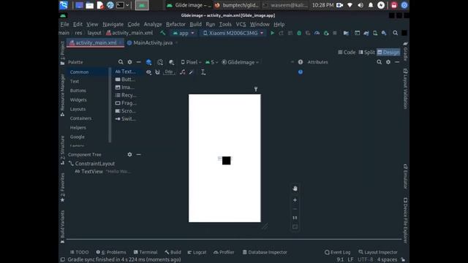Zoom in with the plus button on the canvas
The height and width of the screenshot is (263, 468).
pos(295,200)
